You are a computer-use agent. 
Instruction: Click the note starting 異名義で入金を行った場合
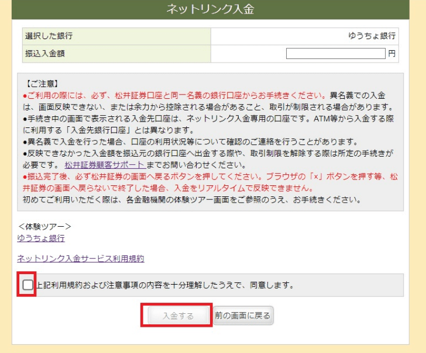point(190,141)
